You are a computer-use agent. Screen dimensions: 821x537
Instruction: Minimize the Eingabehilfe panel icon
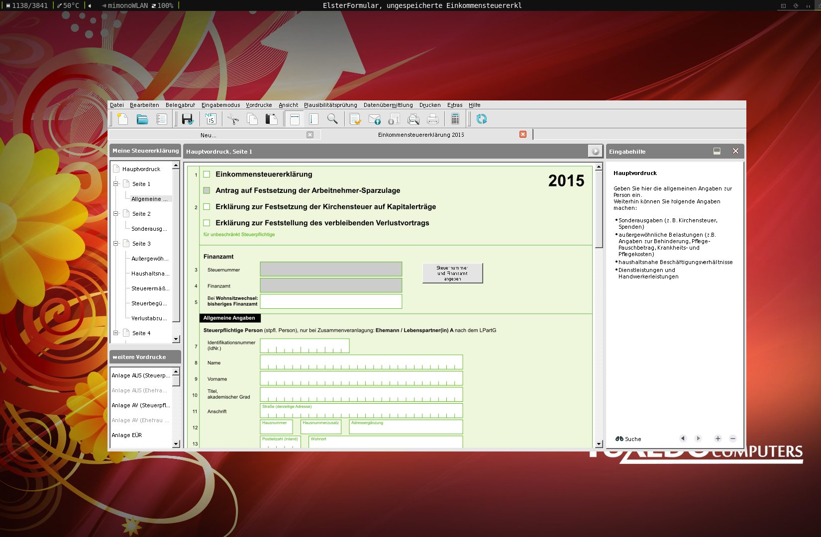coord(717,151)
